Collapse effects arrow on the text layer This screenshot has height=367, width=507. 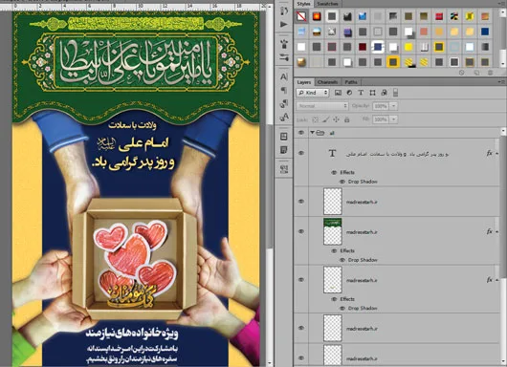pyautogui.click(x=497, y=154)
